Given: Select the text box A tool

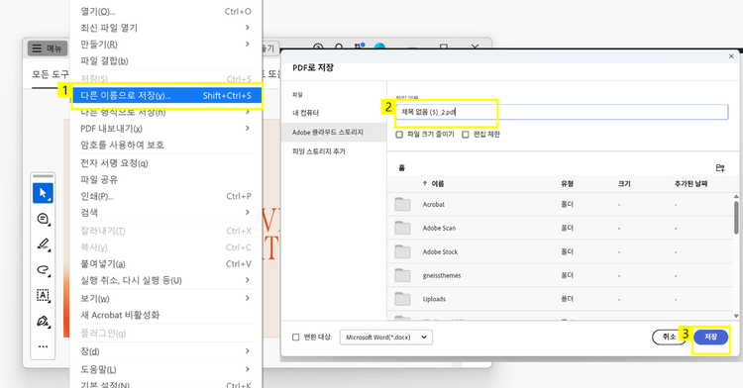Looking at the screenshot, I should coord(43,295).
